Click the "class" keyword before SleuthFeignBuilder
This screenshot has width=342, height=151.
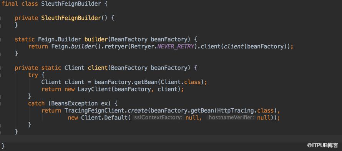[x=30, y=4]
